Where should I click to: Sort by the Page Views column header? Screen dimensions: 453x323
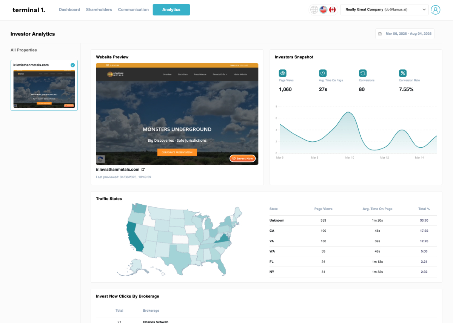pyautogui.click(x=324, y=209)
